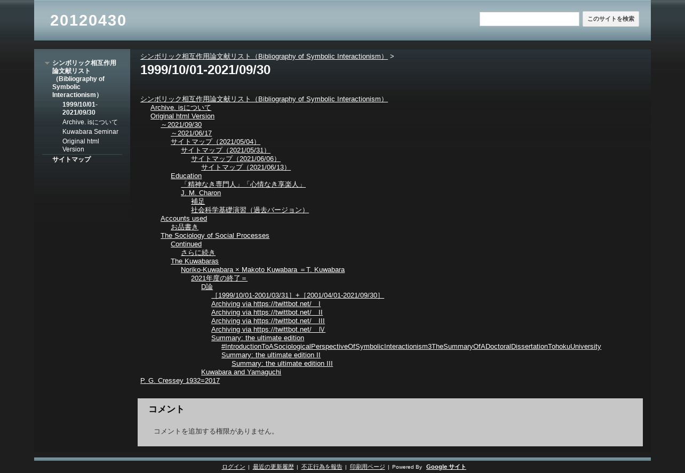Open Kuwabara Seminar in the sidebar
Screen dimensions: 685x473
(90, 132)
